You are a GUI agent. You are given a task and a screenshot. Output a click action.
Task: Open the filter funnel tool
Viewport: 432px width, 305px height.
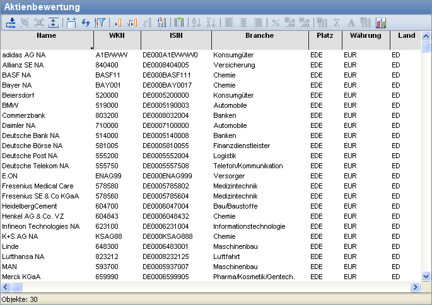click(100, 23)
